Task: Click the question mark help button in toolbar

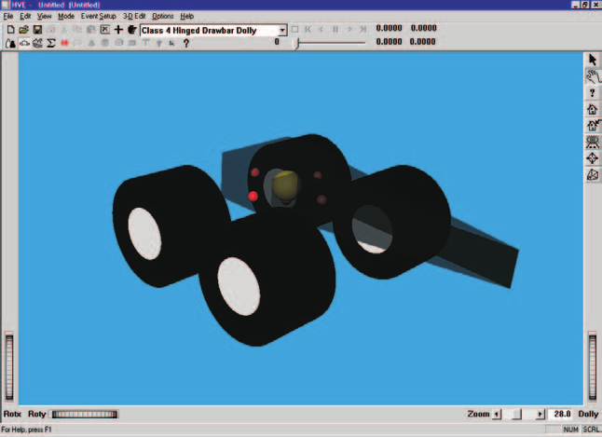Action: [186, 43]
